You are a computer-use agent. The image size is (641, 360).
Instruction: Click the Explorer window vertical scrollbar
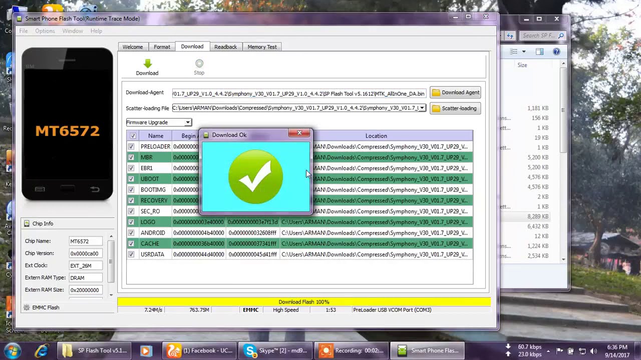563,160
